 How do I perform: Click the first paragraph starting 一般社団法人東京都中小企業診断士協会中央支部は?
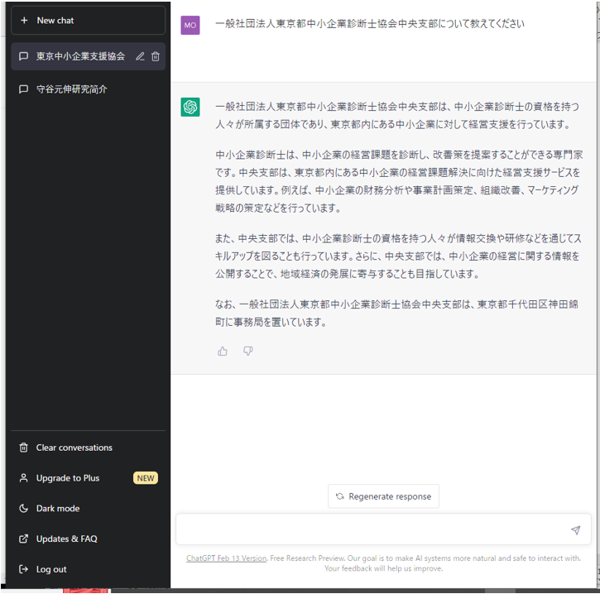point(397,116)
